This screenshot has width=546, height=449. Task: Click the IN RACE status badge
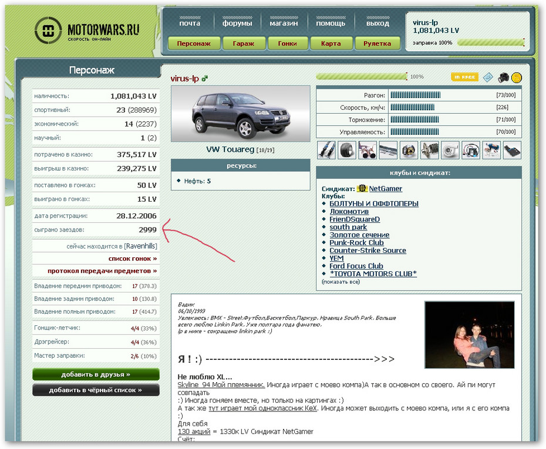coord(464,77)
